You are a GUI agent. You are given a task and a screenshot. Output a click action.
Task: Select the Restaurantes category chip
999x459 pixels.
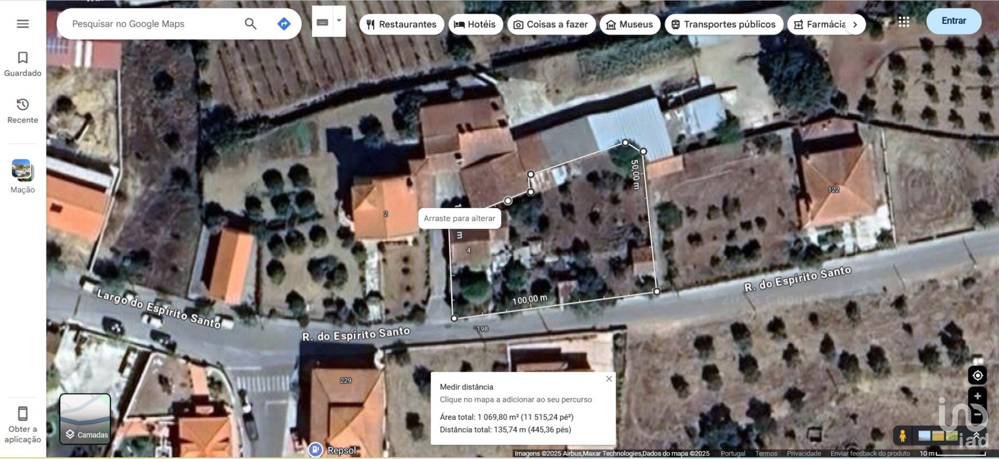point(401,24)
